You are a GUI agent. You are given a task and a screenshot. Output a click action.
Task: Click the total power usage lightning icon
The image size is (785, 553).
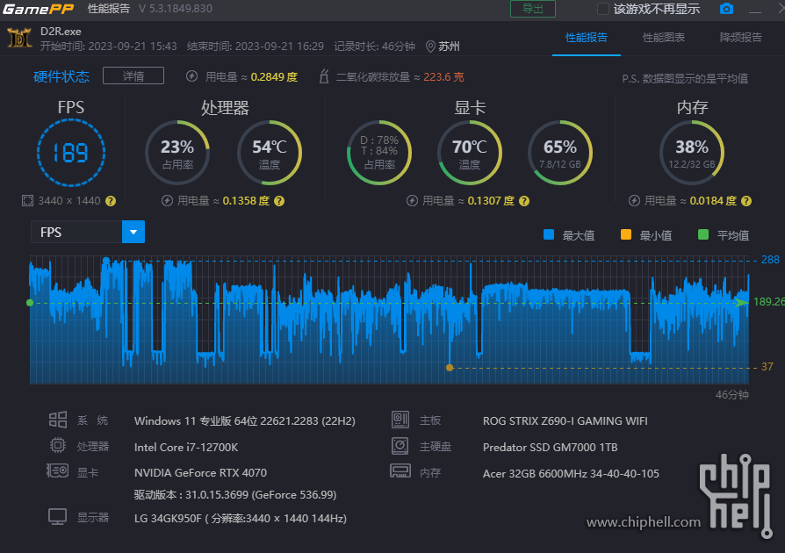click(191, 76)
